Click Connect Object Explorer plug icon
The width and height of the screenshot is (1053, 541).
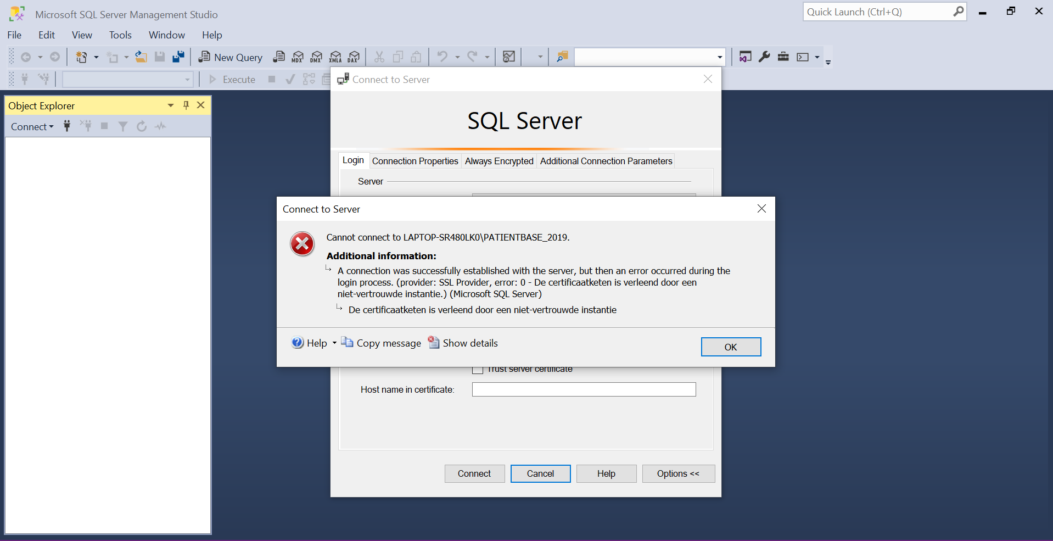pos(67,126)
